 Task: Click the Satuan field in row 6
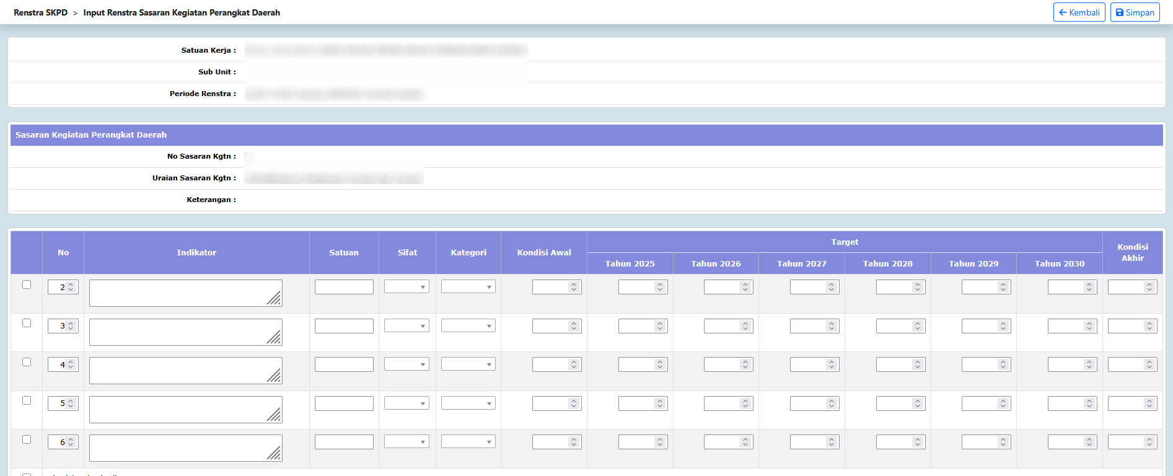[344, 442]
